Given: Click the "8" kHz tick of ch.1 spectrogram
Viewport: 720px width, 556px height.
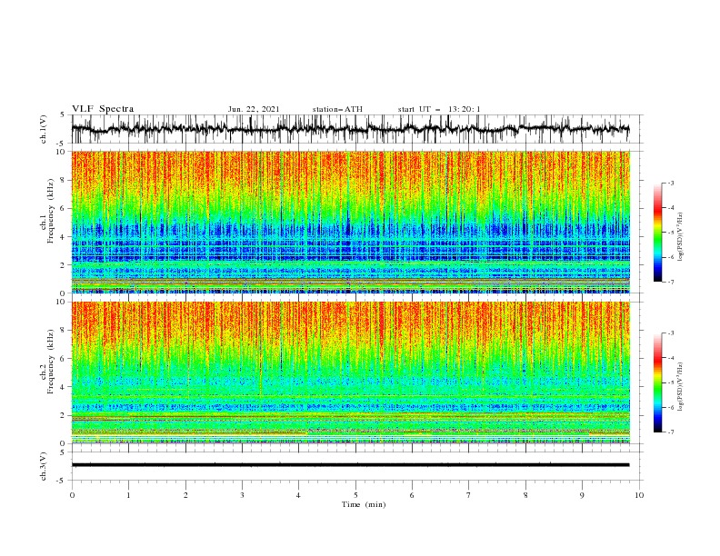Looking at the screenshot, I should [64, 180].
